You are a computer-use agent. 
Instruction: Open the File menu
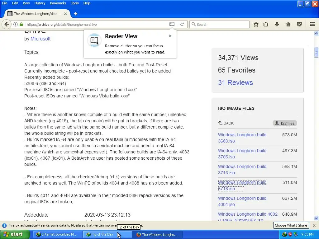[5, 3]
